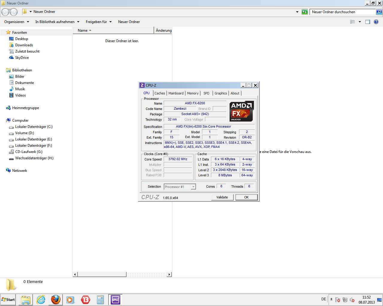
Task: Sort by the Änderung column header
Action: 163,30
